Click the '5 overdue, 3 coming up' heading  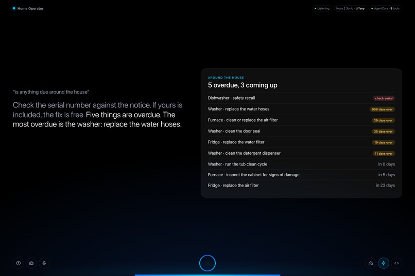[243, 85]
